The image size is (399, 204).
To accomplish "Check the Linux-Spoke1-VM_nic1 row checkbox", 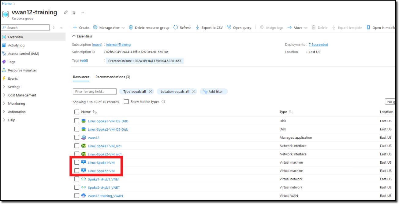I will pos(77,146).
